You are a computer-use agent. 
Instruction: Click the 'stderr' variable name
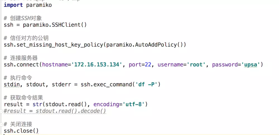(61, 85)
